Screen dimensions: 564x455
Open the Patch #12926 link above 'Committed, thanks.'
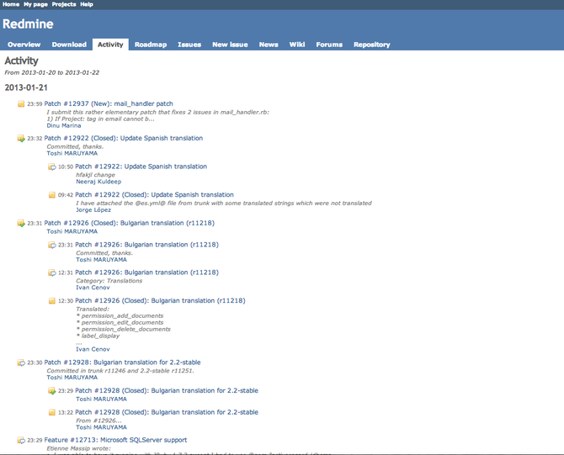pos(146,245)
